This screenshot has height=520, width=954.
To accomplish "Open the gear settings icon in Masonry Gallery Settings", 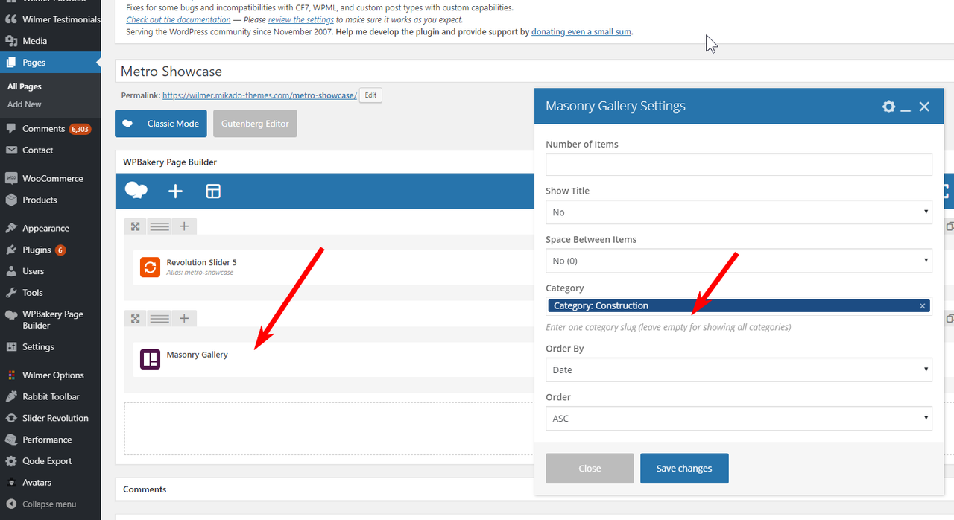I will point(888,107).
